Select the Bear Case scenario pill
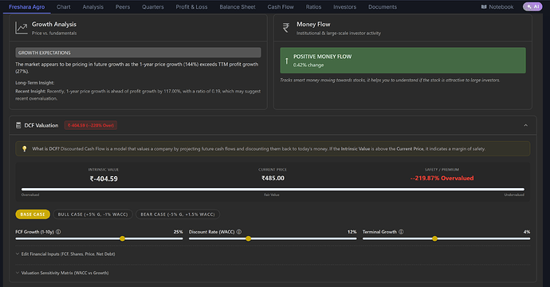This screenshot has height=287, width=550. [178, 214]
